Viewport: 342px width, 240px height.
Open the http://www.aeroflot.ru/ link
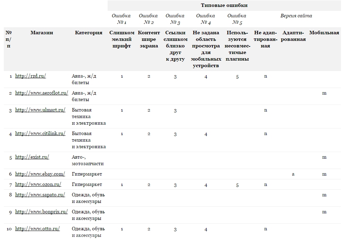coord(41,92)
